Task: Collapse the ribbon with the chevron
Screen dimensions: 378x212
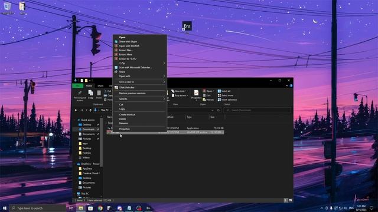Action: point(286,86)
